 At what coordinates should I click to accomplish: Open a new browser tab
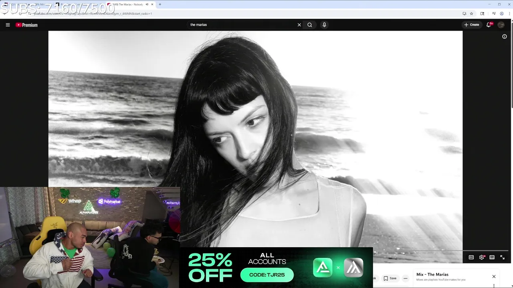[160, 4]
